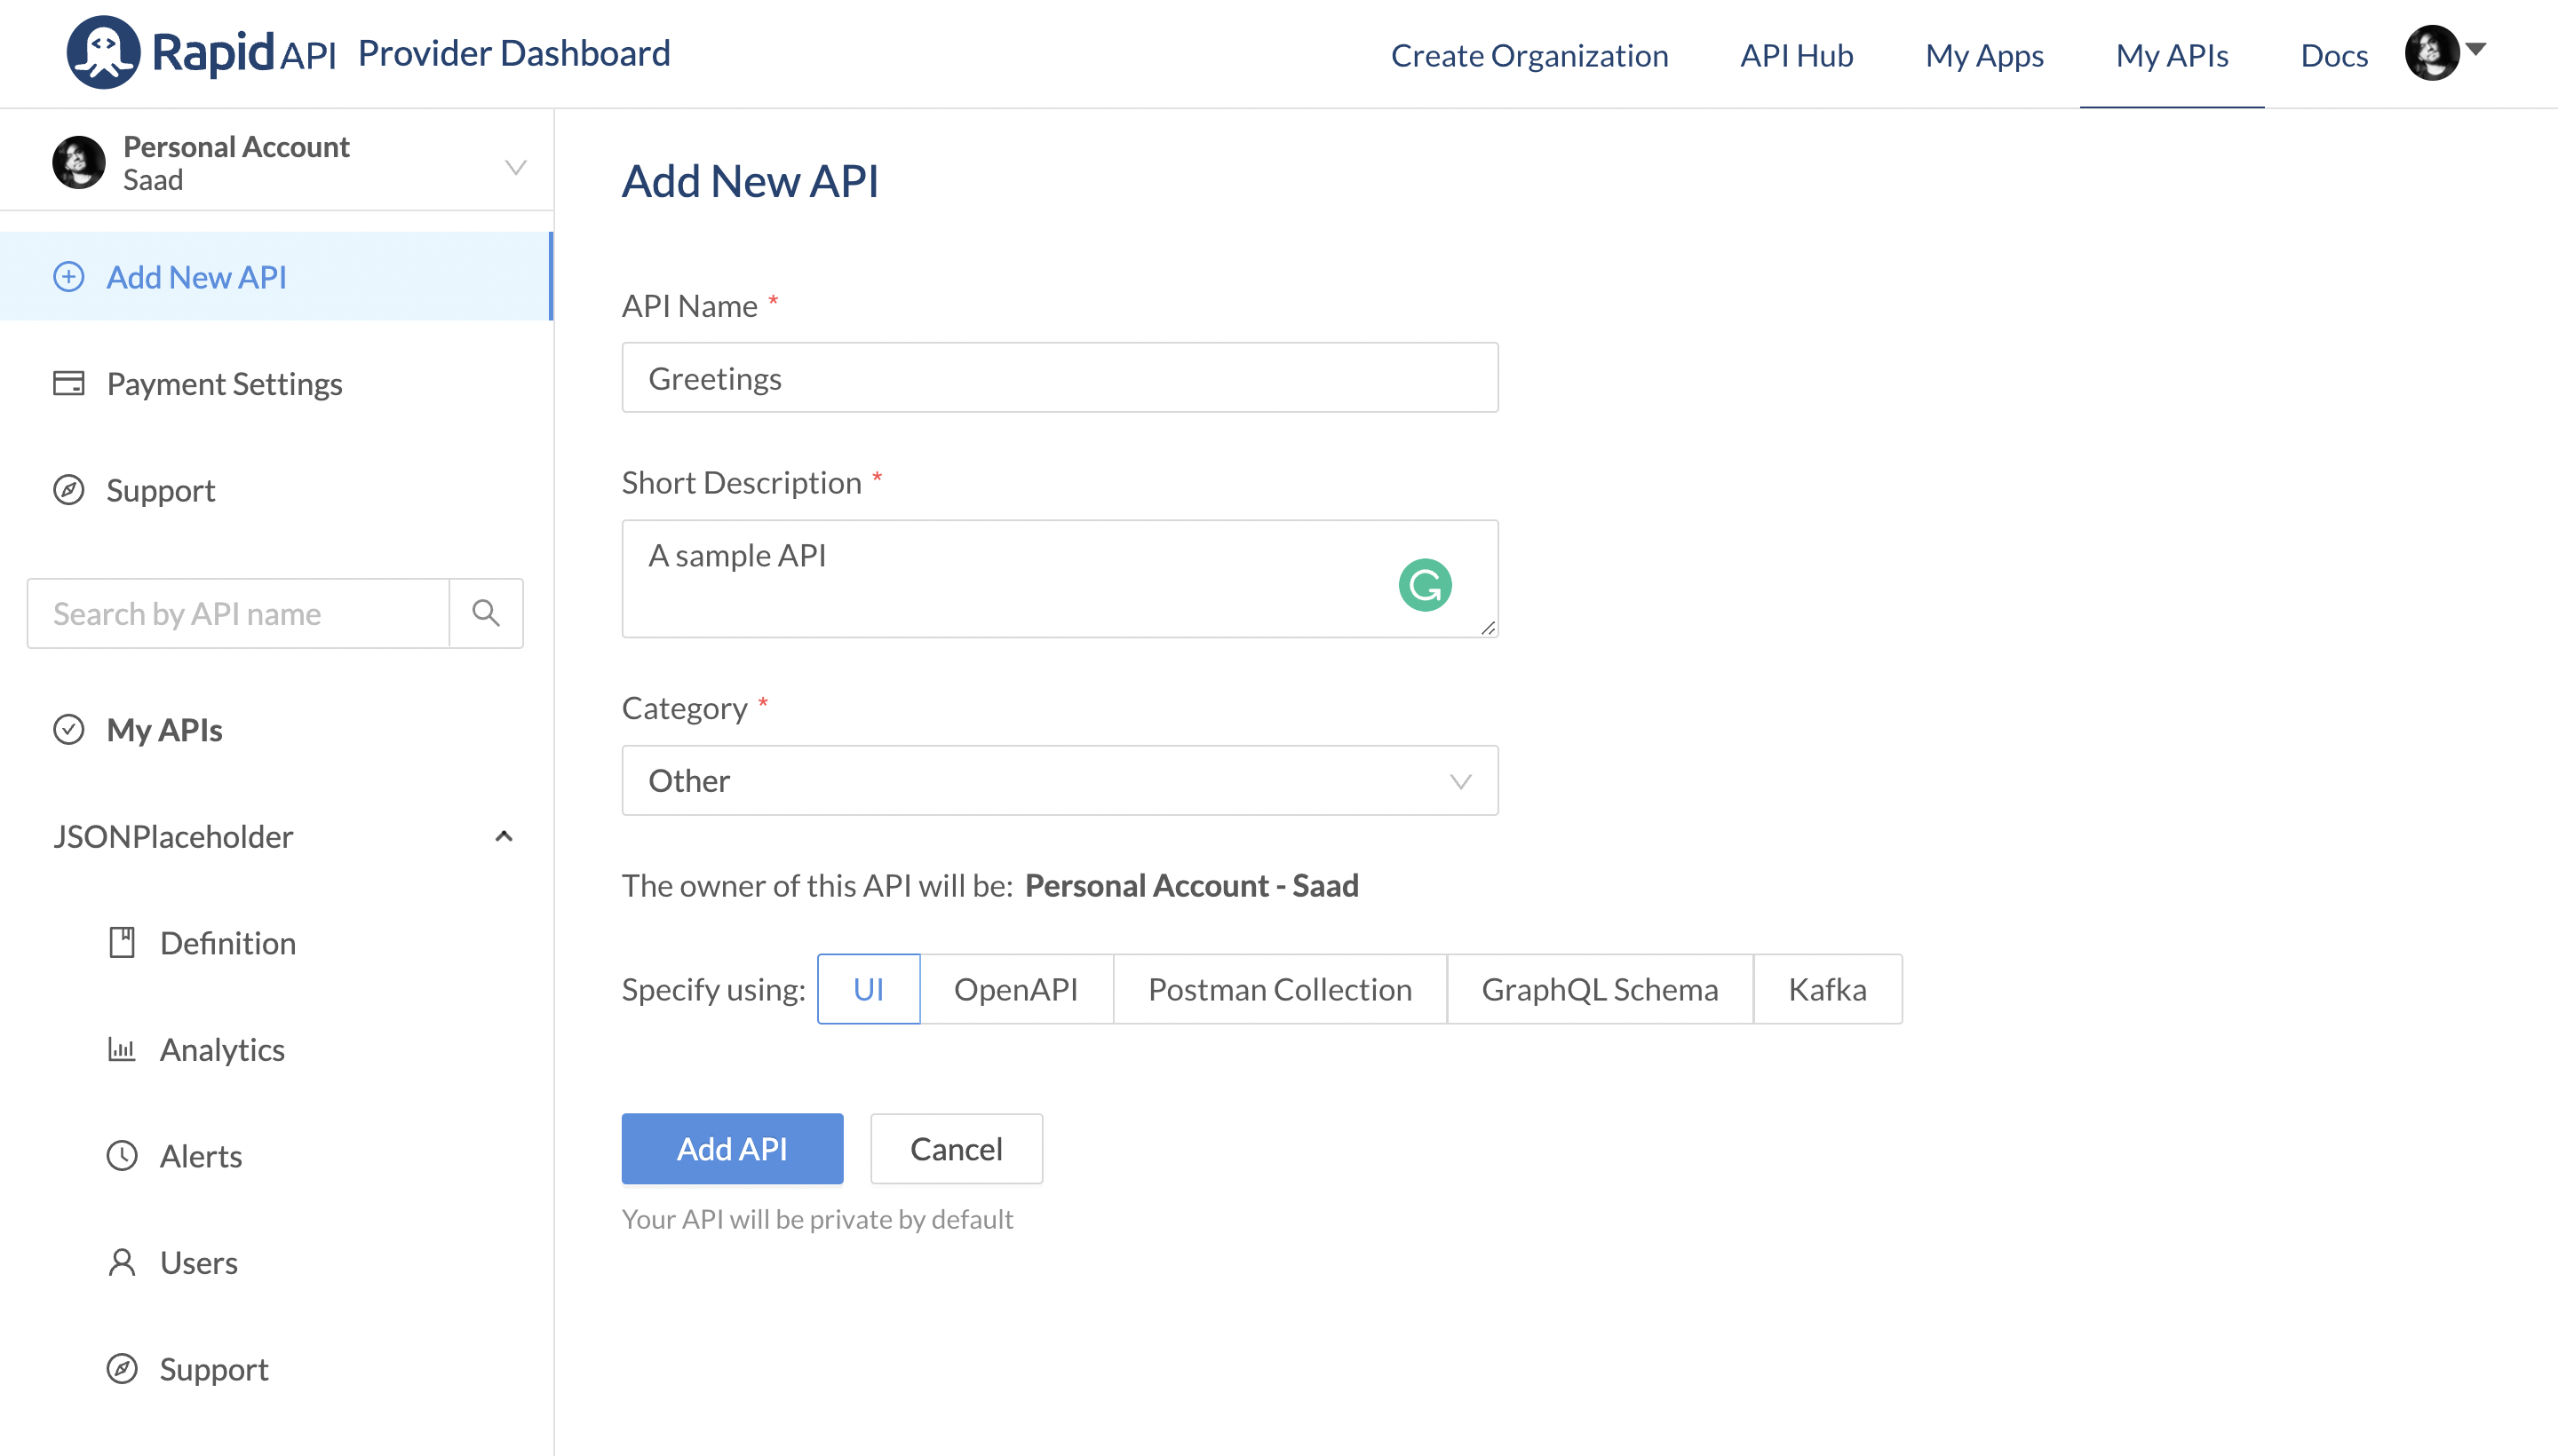Select Postman Collection specify option
Screen dimensions: 2558x1456
(x=1280, y=989)
